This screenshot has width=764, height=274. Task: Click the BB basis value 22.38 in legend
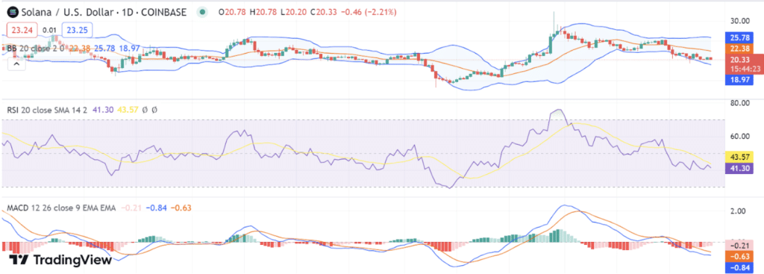80,48
